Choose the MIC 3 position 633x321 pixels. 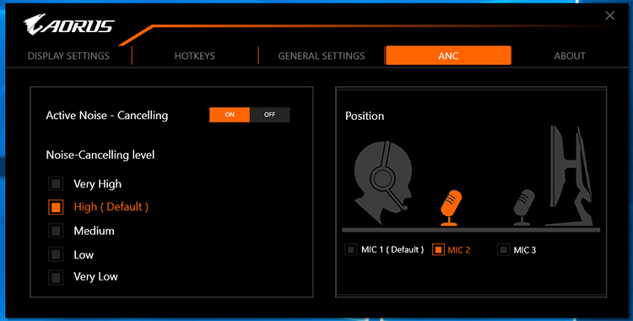pyautogui.click(x=503, y=249)
